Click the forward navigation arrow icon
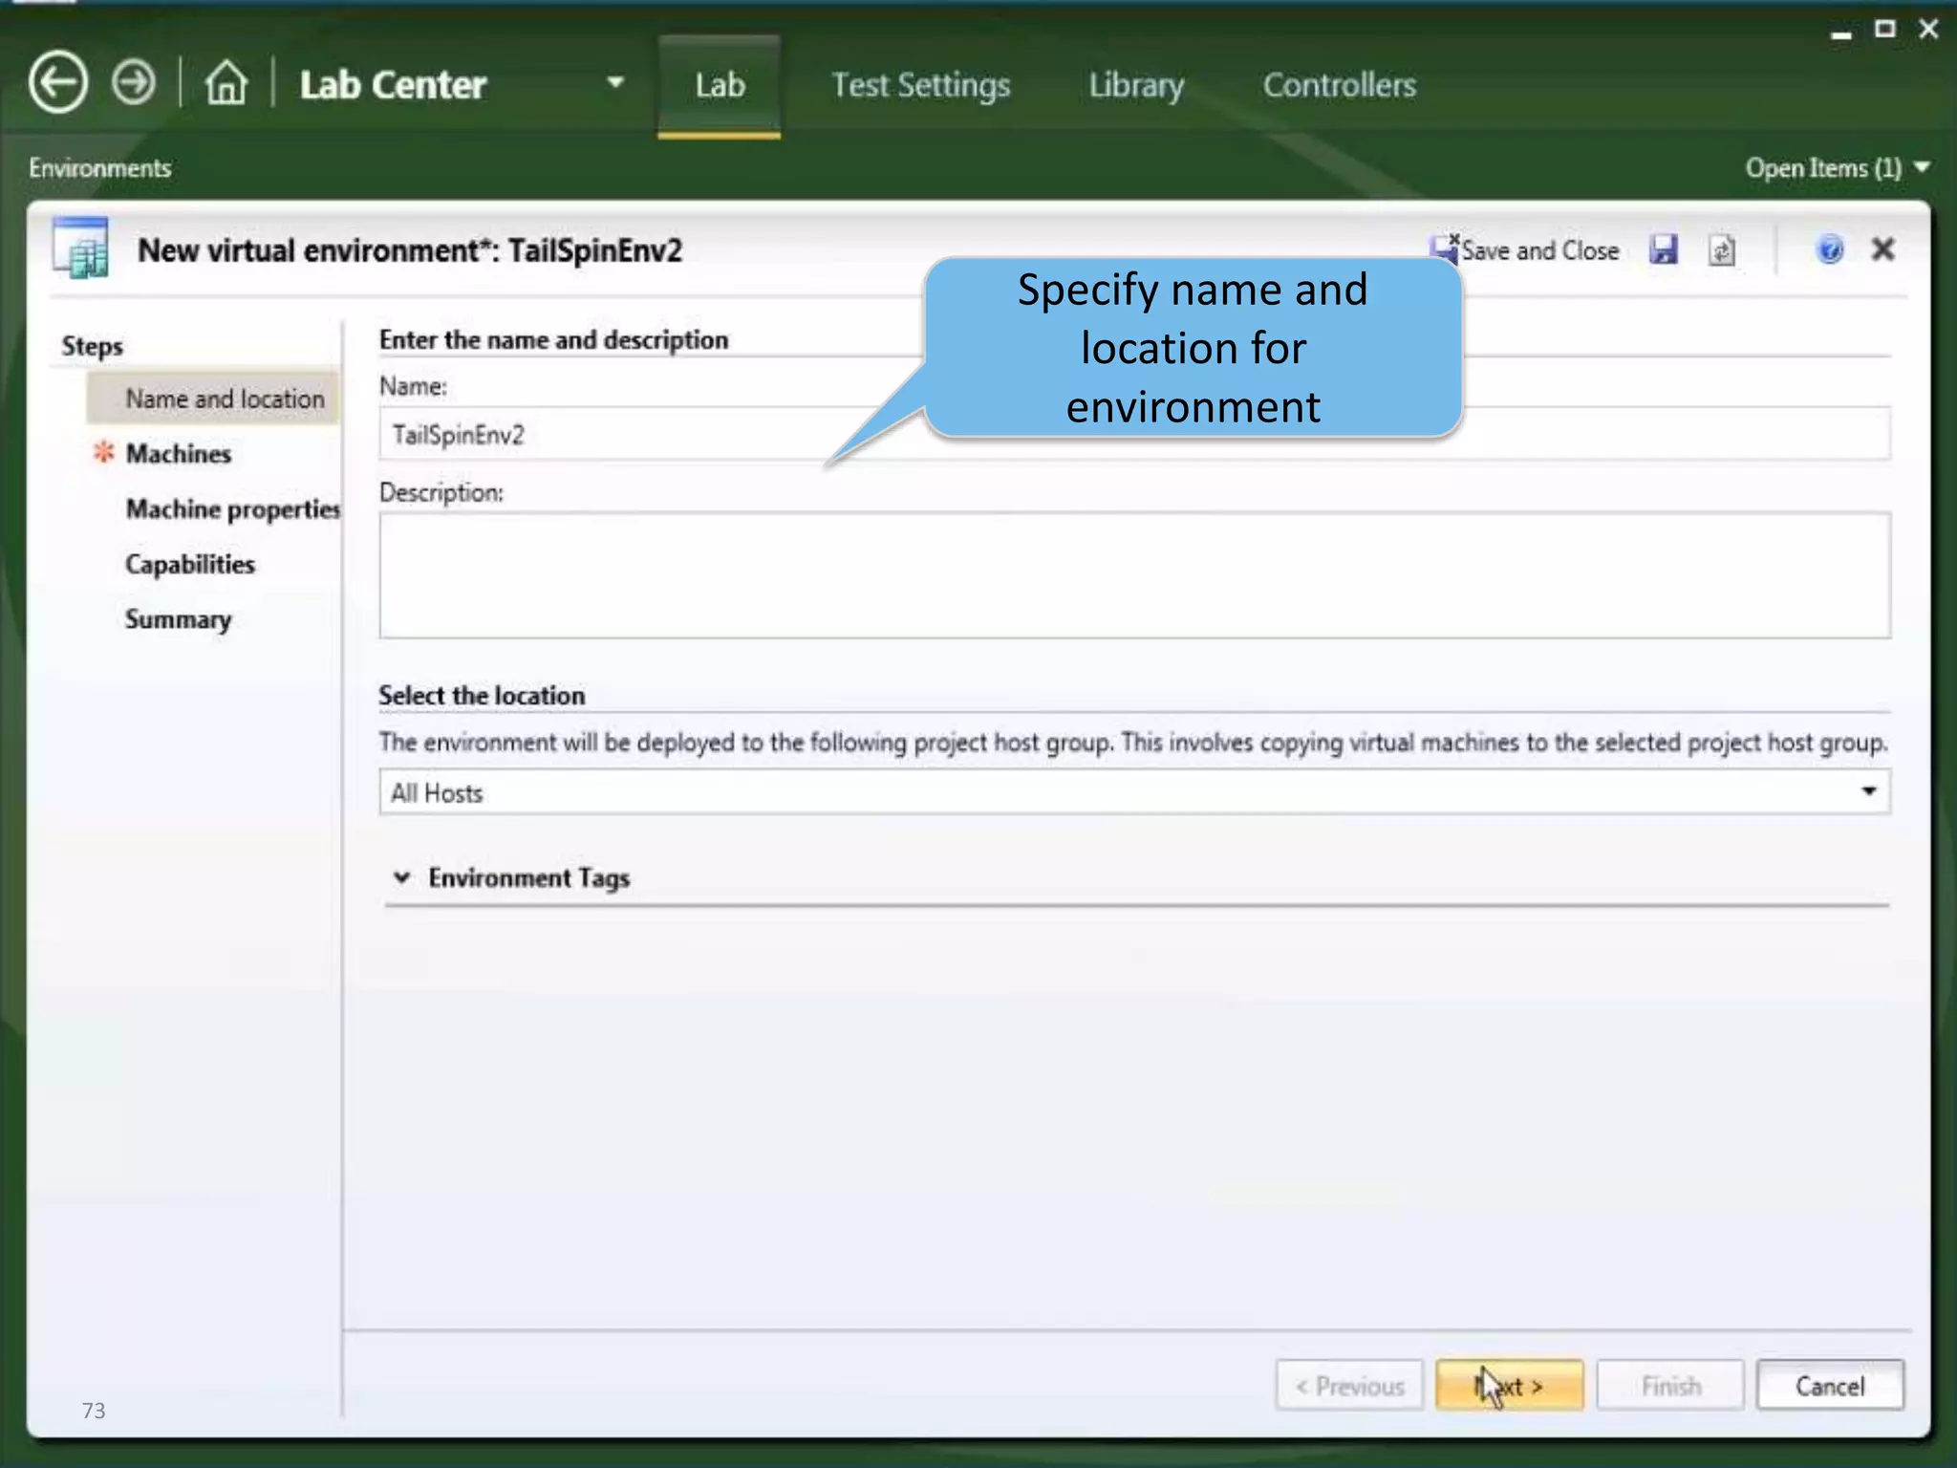This screenshot has width=1957, height=1468. tap(133, 83)
